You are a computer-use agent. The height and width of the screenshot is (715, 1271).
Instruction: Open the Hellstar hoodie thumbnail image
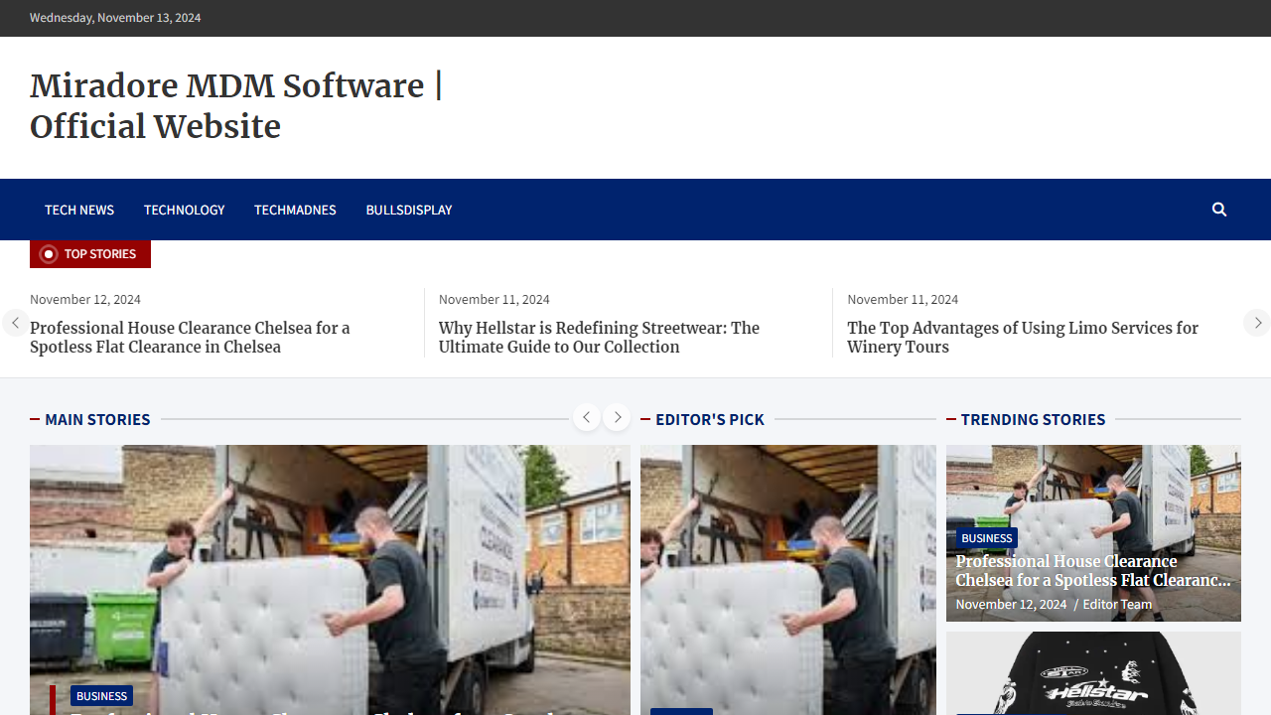(x=1093, y=675)
